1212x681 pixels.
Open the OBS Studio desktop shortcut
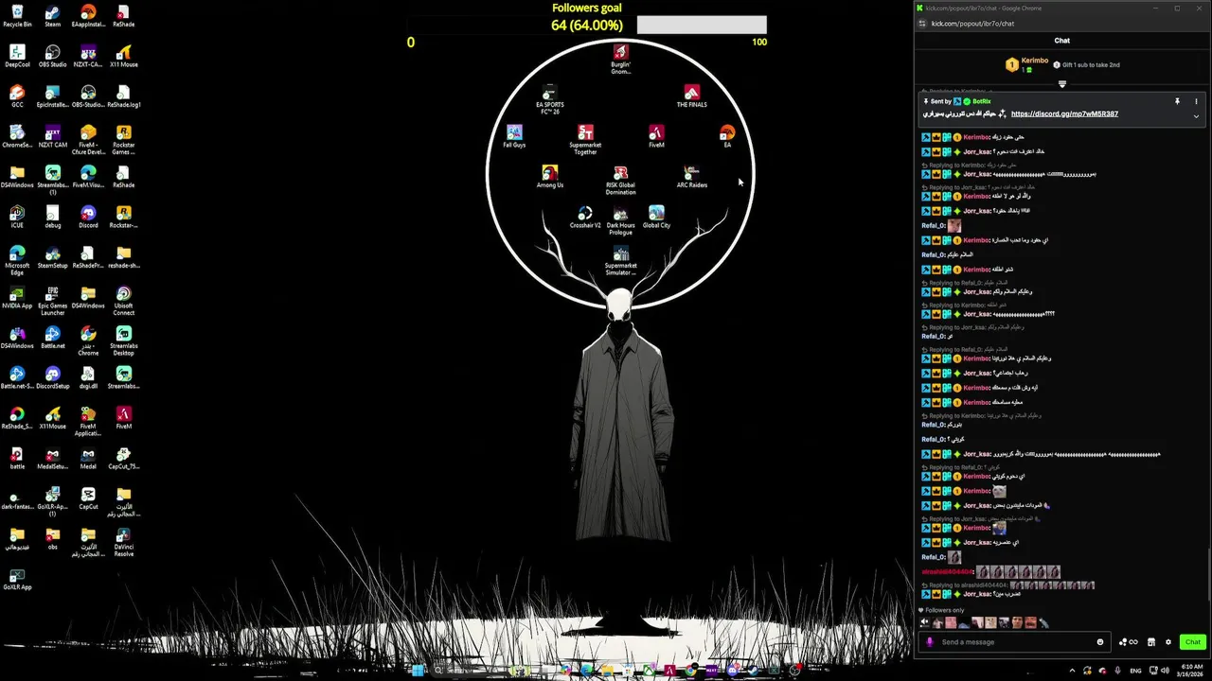52,57
